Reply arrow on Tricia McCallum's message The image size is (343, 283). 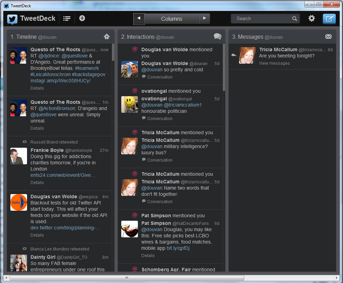(234, 55)
